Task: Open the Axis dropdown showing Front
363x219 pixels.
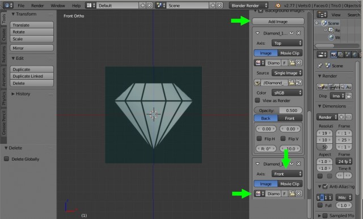Action: click(x=287, y=174)
